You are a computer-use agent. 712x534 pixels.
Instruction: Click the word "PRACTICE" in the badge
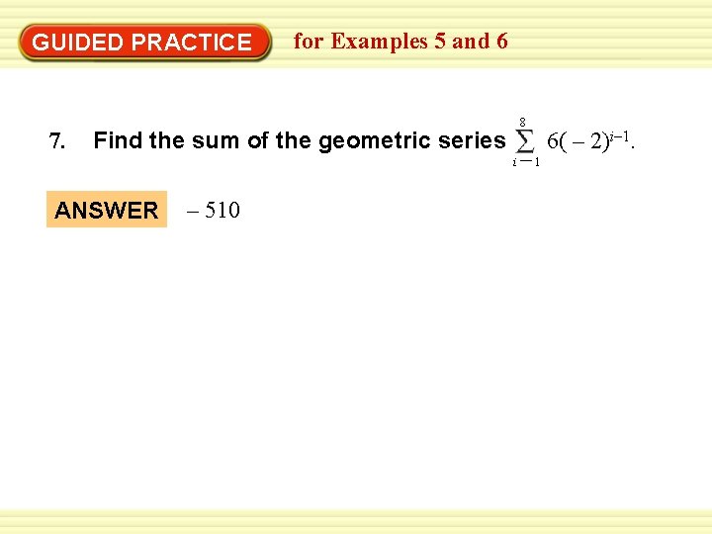(191, 43)
